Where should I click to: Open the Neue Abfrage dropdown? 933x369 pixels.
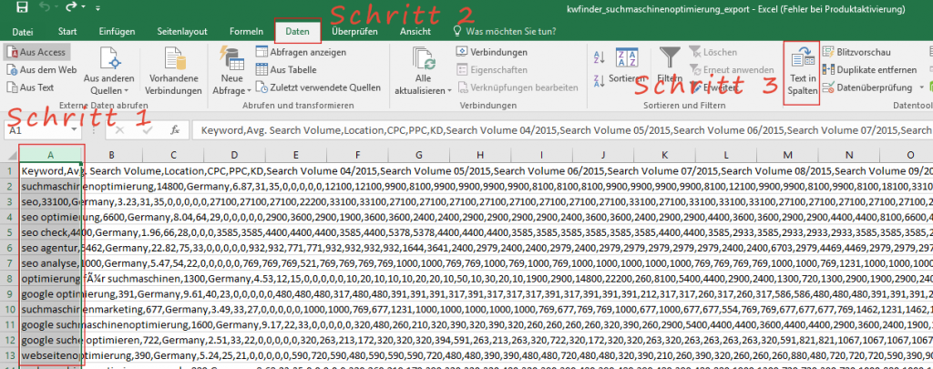point(231,71)
